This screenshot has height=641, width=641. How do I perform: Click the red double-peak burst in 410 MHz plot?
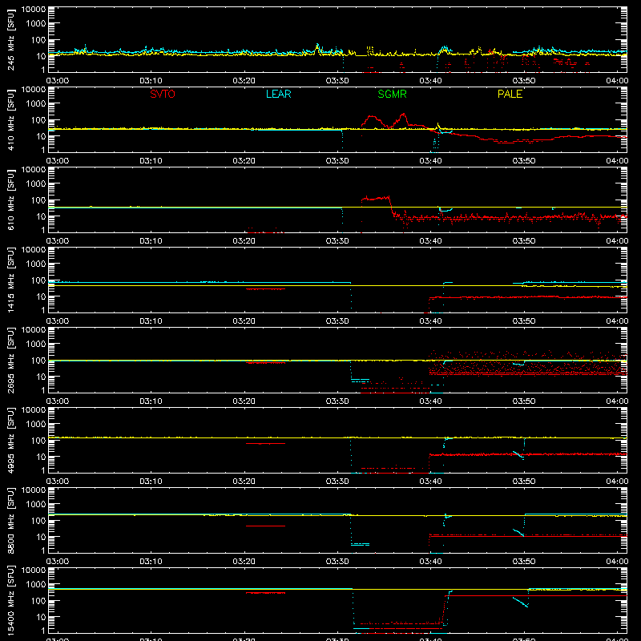click(386, 121)
